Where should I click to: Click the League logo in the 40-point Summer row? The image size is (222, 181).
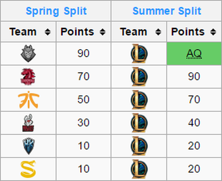tap(139, 123)
